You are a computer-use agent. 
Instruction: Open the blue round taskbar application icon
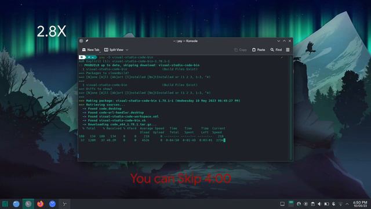coord(52,204)
